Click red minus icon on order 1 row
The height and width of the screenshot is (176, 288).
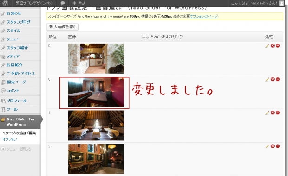[278, 113]
